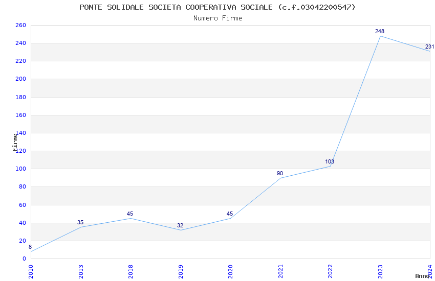Click the y-axis value 0
This screenshot has width=435, height=281.
(25, 259)
